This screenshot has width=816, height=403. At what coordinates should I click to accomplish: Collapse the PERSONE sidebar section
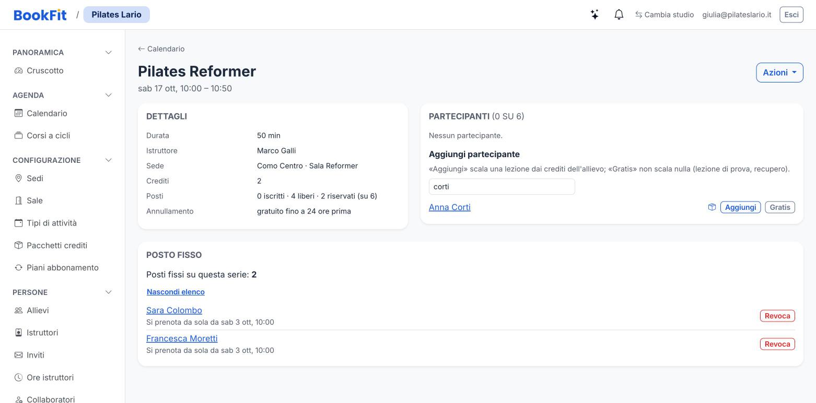(109, 292)
